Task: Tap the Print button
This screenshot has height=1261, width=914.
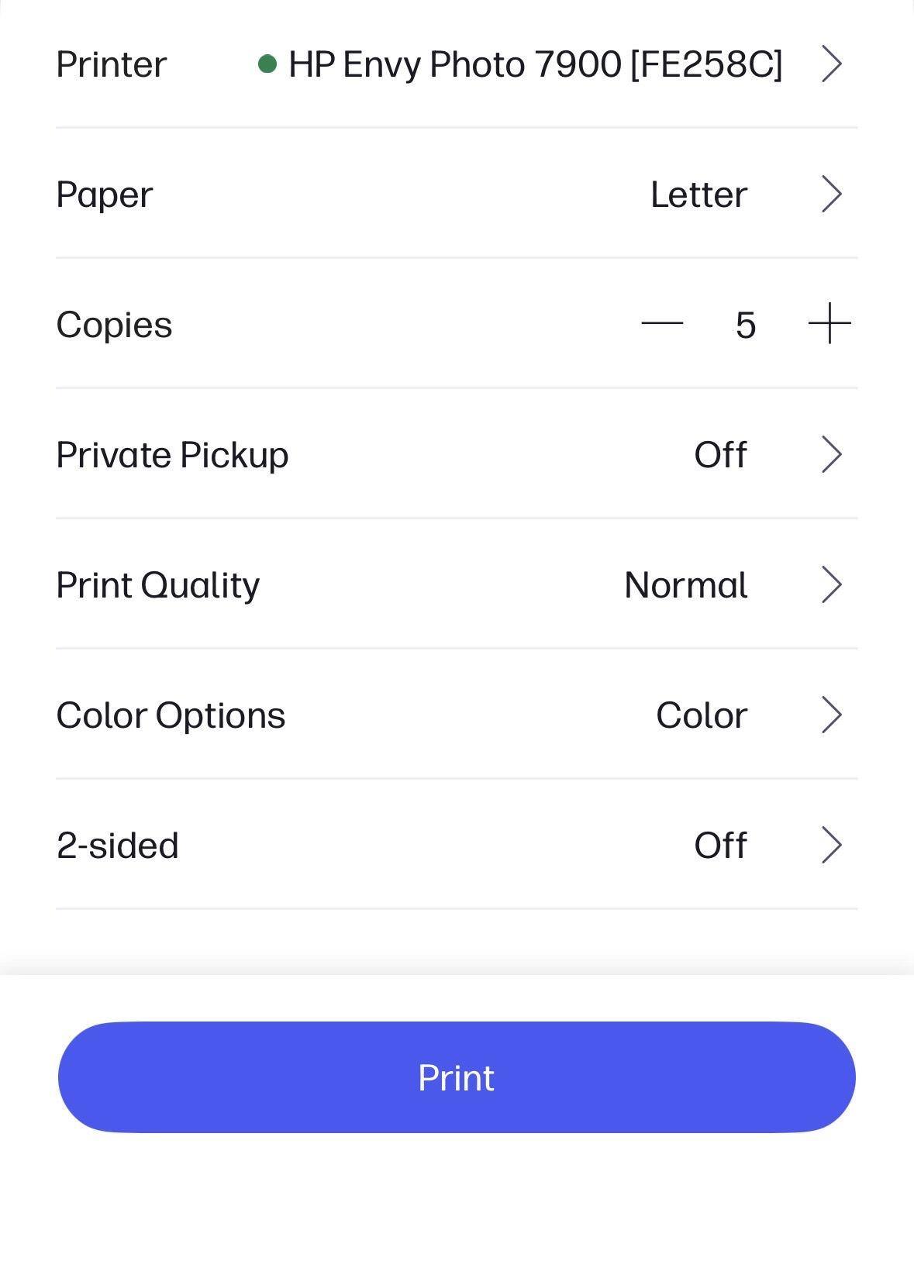Action: click(x=457, y=1077)
